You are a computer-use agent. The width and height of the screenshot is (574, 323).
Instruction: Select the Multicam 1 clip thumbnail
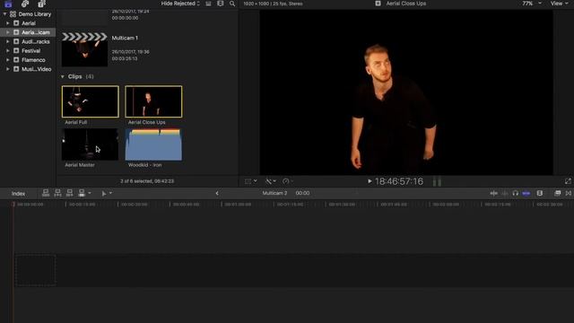[x=84, y=49]
